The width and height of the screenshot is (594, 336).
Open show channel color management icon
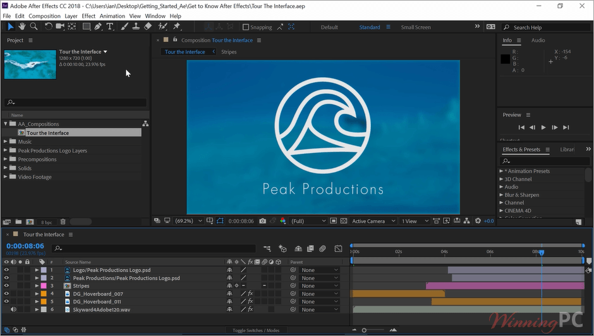pos(282,221)
